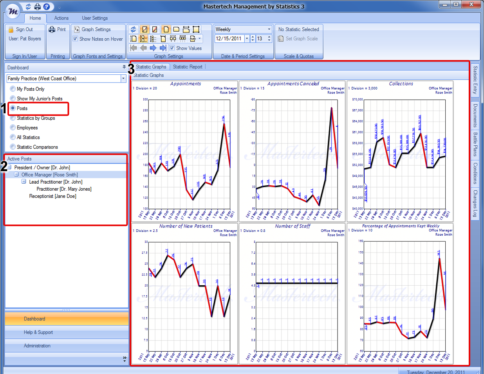Select the portrait page graph layout icon
484x374 pixels.
point(166,29)
